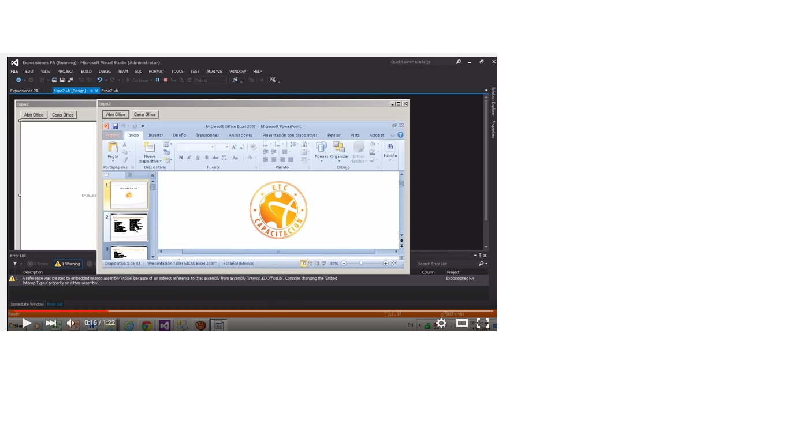The height and width of the screenshot is (443, 789).
Task: Click the Visual Studio taskbar icon
Action: [165, 325]
